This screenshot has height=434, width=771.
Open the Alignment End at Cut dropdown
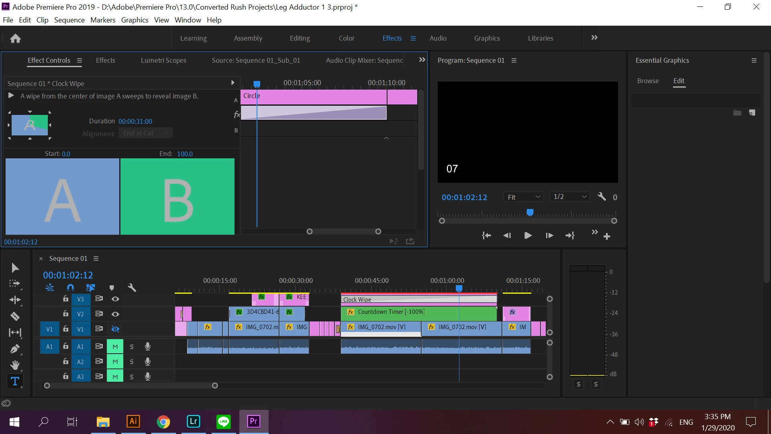tap(146, 133)
